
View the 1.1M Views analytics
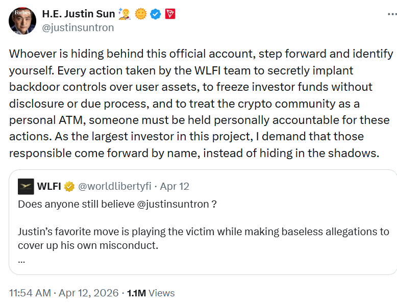pos(151,293)
